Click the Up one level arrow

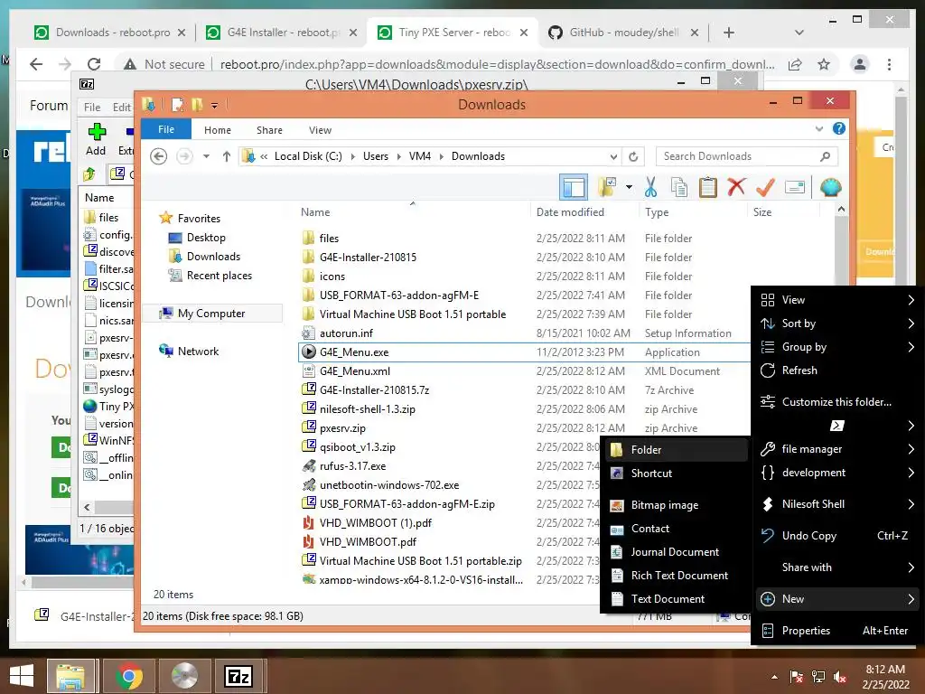tap(227, 156)
